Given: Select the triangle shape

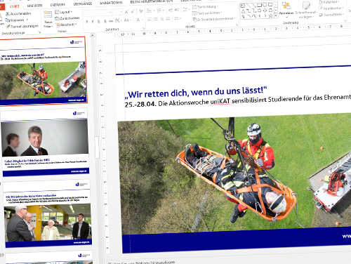Looking at the screenshot, I should [x=243, y=11].
